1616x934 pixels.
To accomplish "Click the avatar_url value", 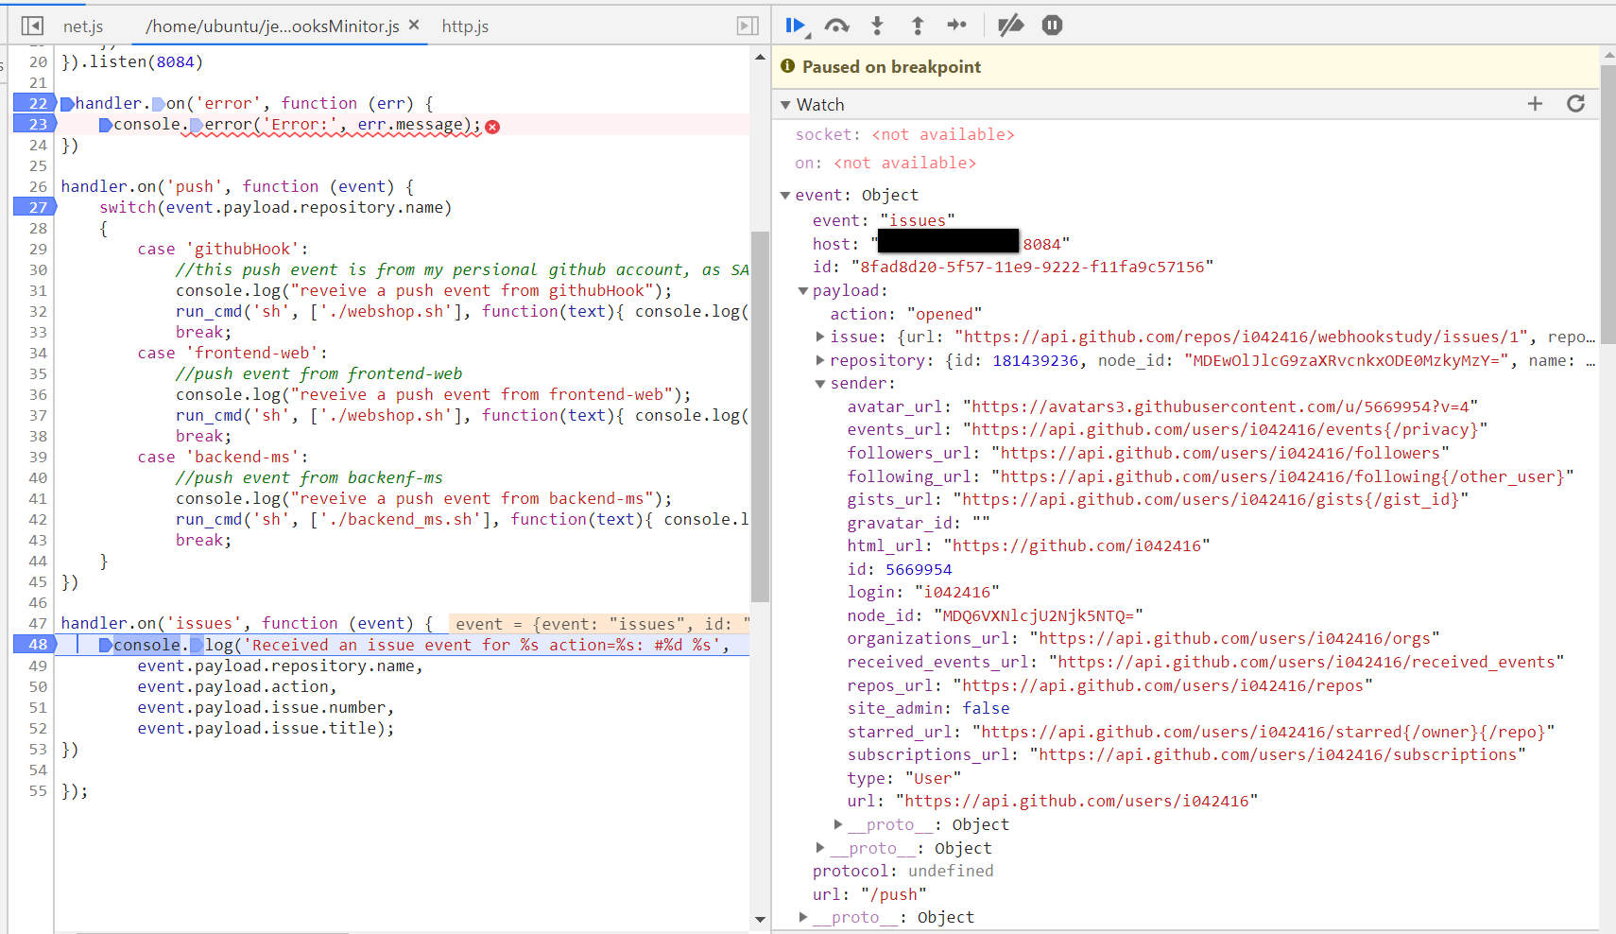I will click(x=1220, y=406).
